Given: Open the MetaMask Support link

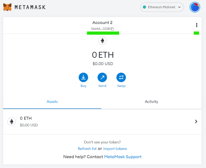Looking at the screenshot, I should tap(123, 157).
